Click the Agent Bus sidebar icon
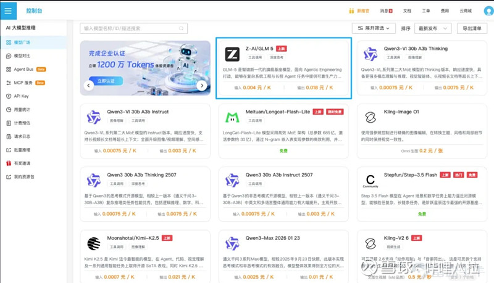The image size is (494, 283). [x=9, y=70]
